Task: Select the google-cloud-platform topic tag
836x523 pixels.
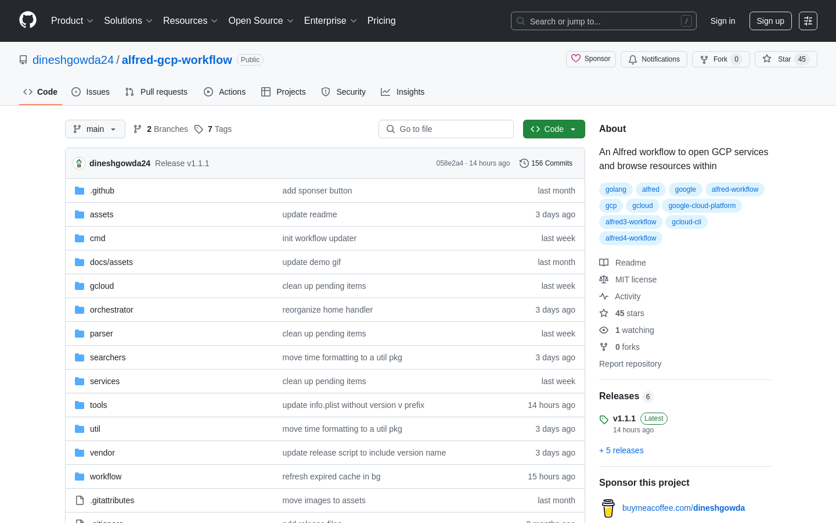Action: 702,206
